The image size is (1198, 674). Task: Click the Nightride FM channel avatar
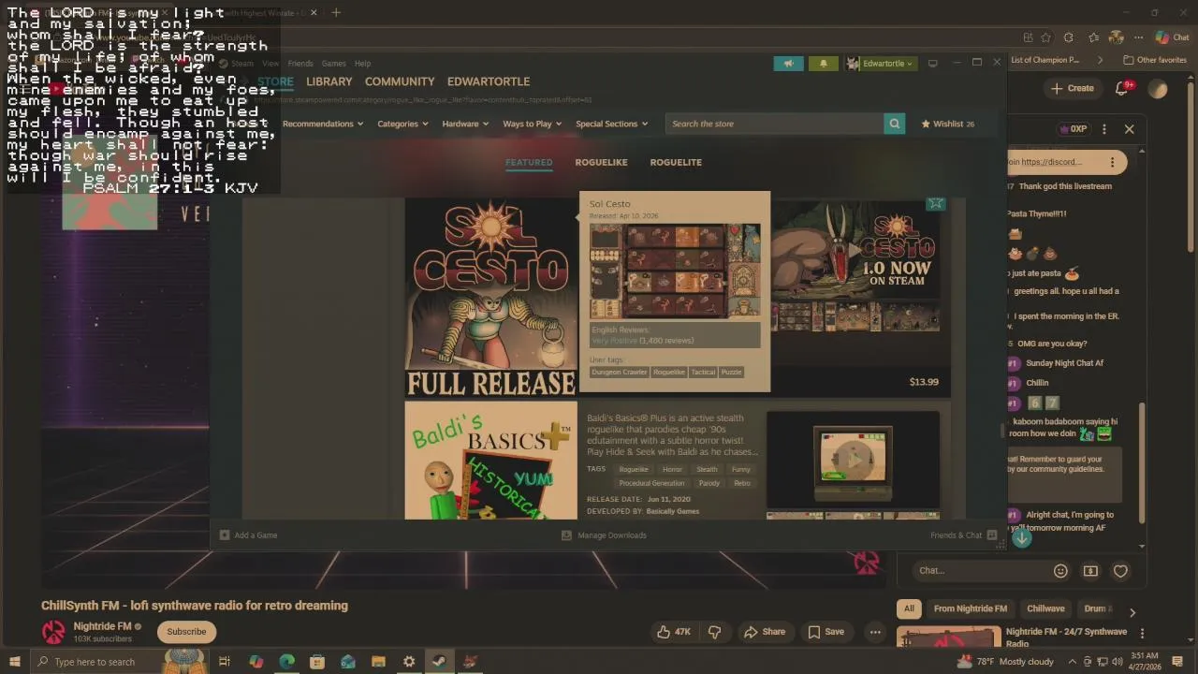point(53,632)
